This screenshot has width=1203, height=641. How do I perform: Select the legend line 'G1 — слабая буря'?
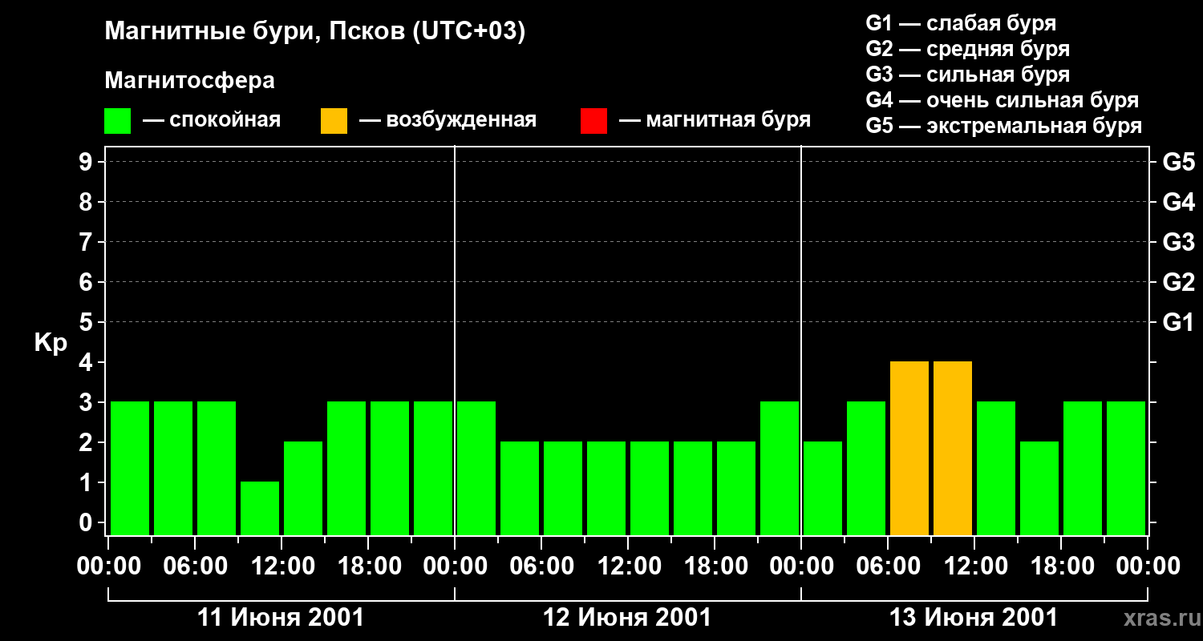tap(961, 23)
